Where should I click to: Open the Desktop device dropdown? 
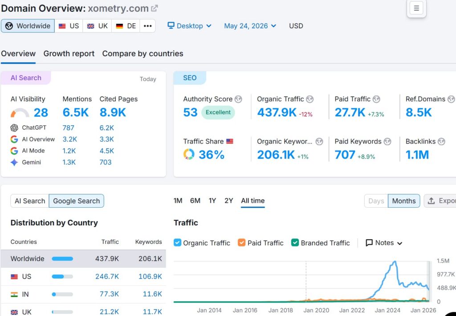click(189, 26)
